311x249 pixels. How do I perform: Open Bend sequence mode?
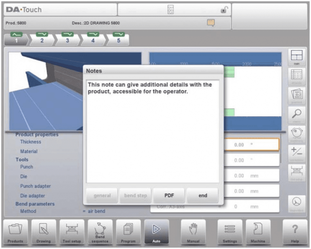click(x=100, y=232)
